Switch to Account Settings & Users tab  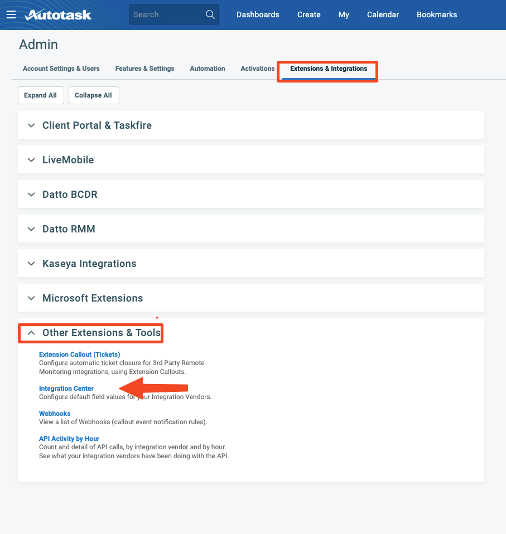coord(61,69)
